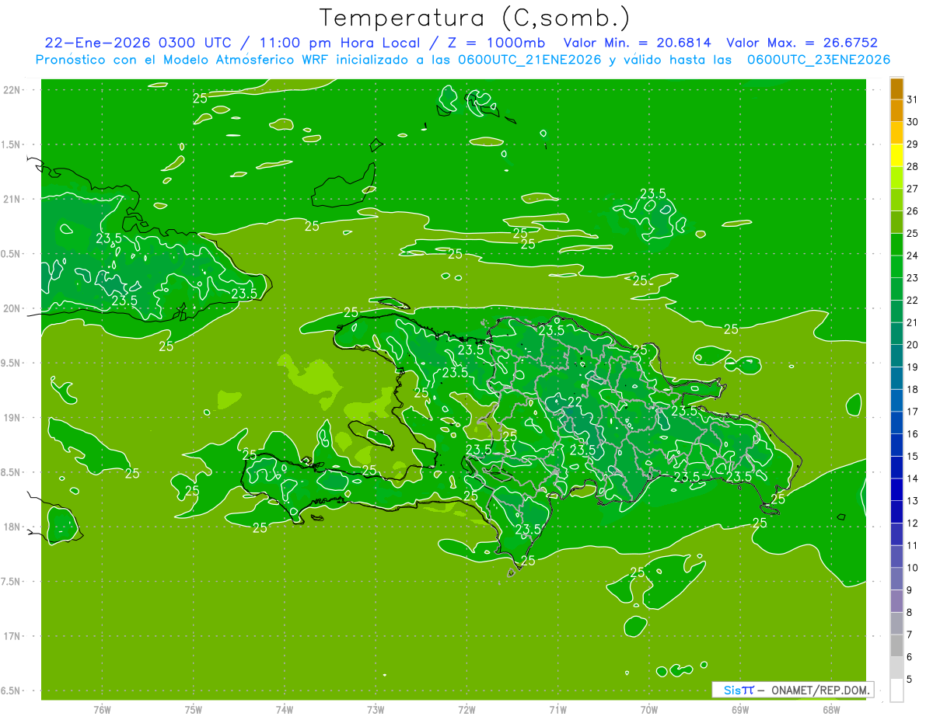The height and width of the screenshot is (720, 933).
Task: Click the 18N latitude axis label
Action: (x=11, y=527)
